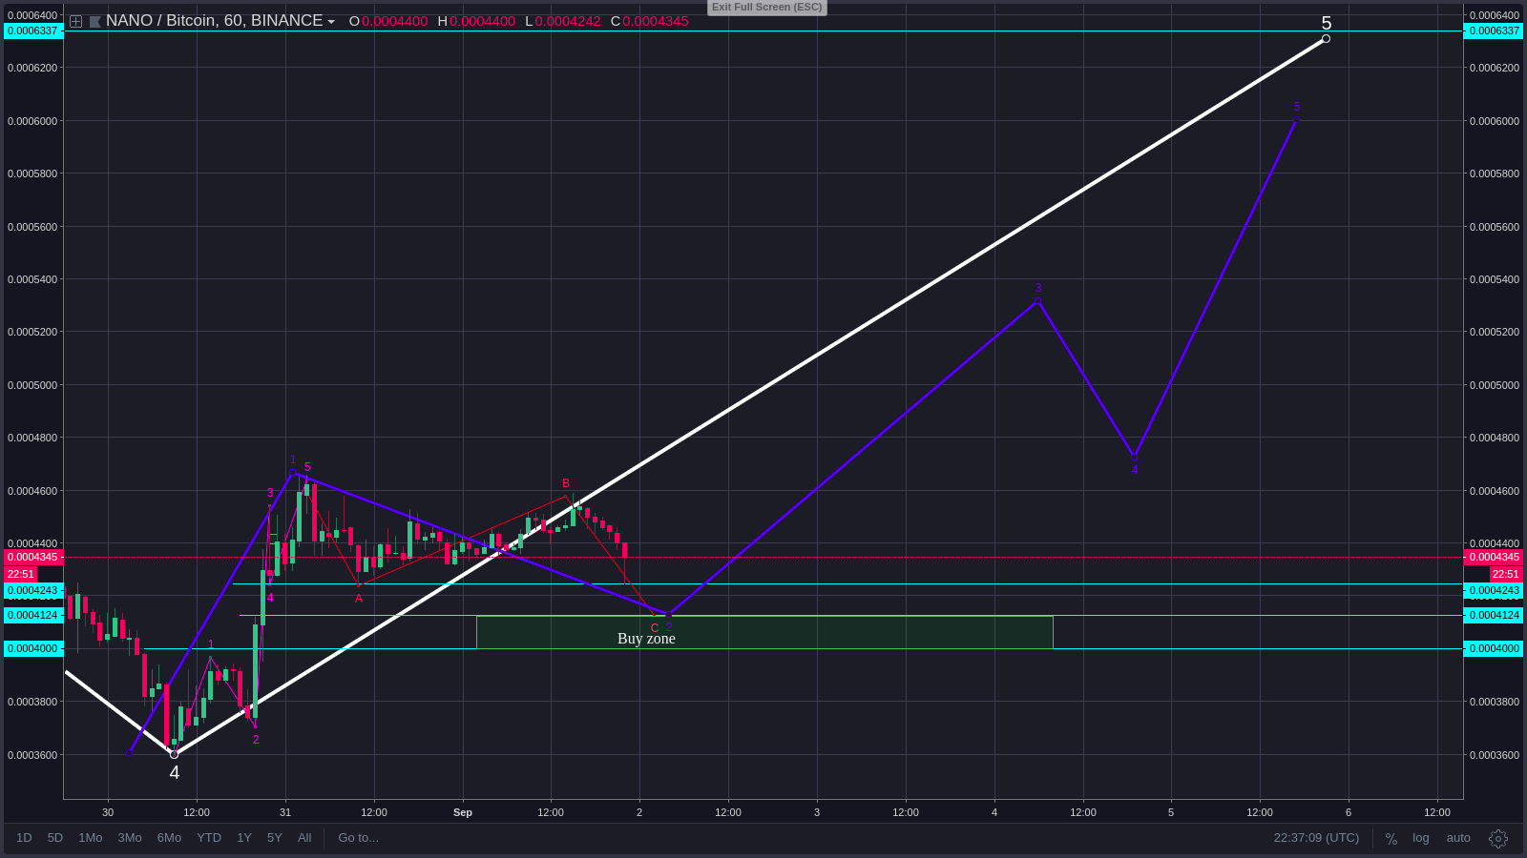Switch to the 1Mo time range
The height and width of the screenshot is (858, 1527).
pos(91,838)
